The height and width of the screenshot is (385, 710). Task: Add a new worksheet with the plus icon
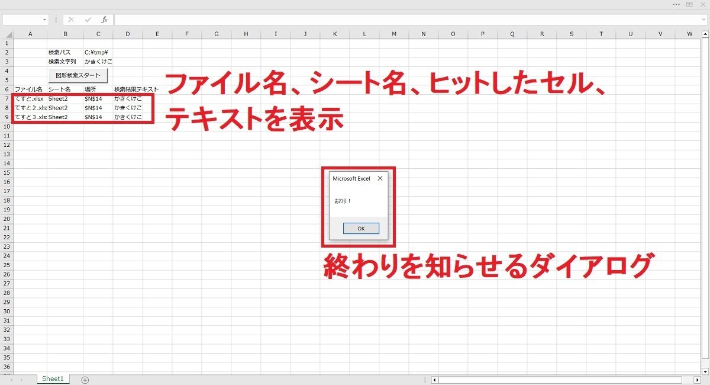(86, 378)
